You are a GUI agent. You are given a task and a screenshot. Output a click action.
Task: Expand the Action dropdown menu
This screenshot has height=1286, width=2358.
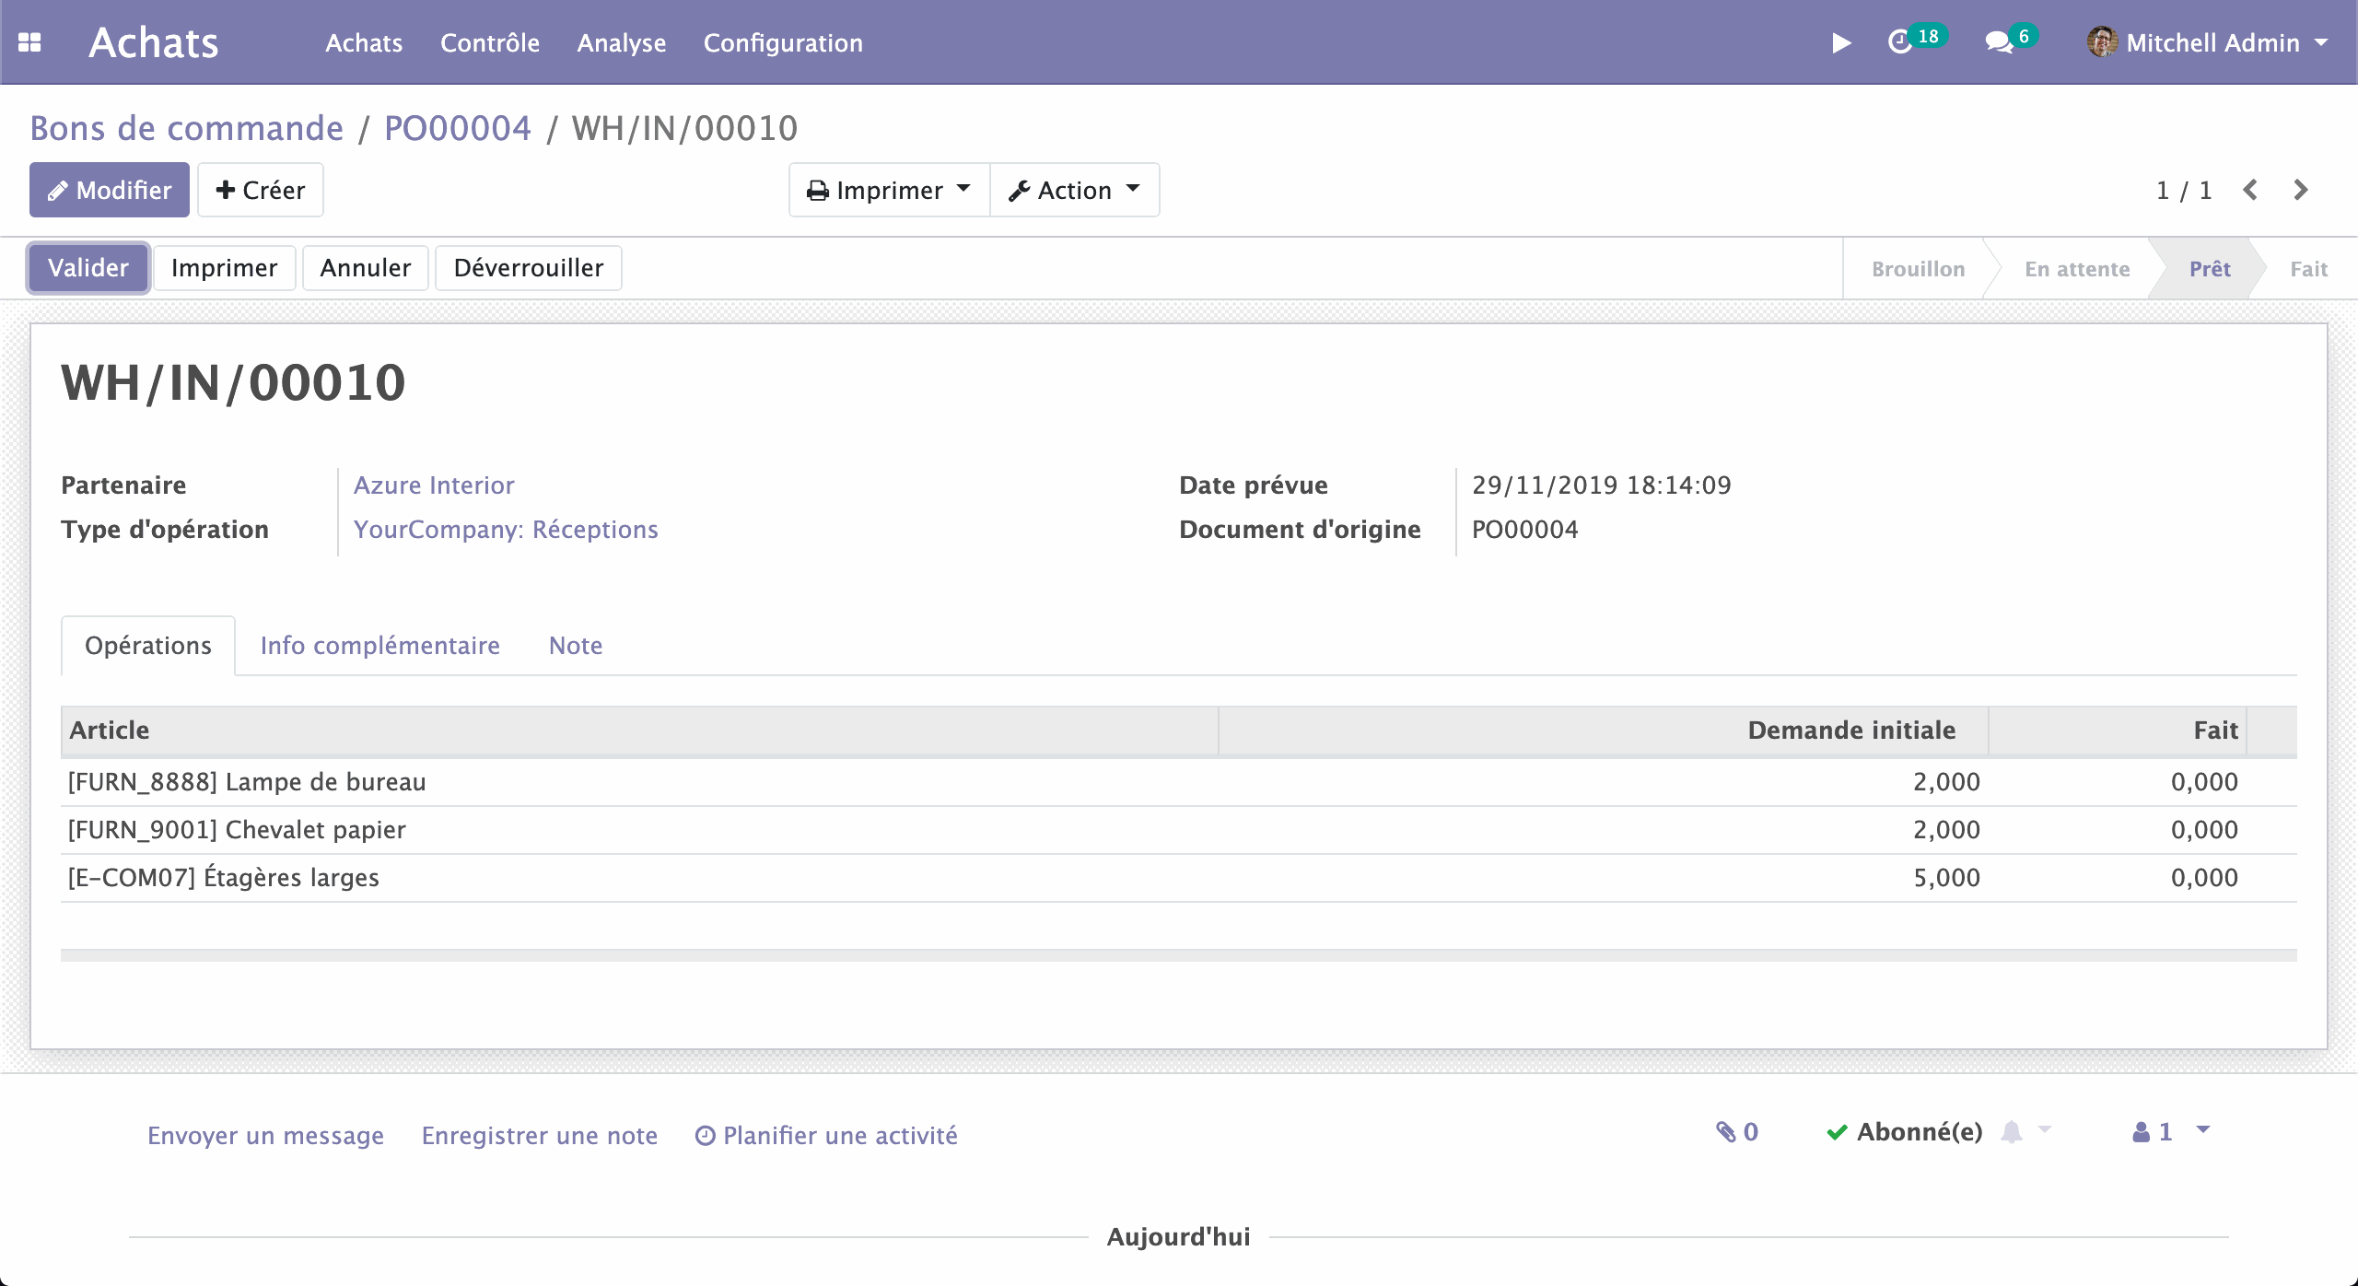(1074, 190)
